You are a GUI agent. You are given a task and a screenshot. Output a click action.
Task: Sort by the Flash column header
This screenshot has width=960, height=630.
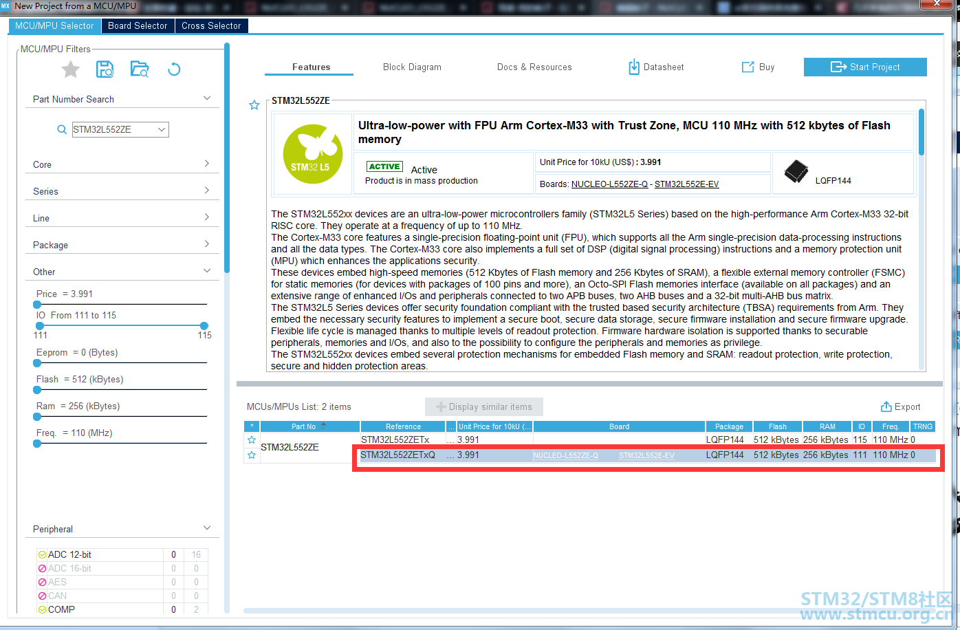777,426
